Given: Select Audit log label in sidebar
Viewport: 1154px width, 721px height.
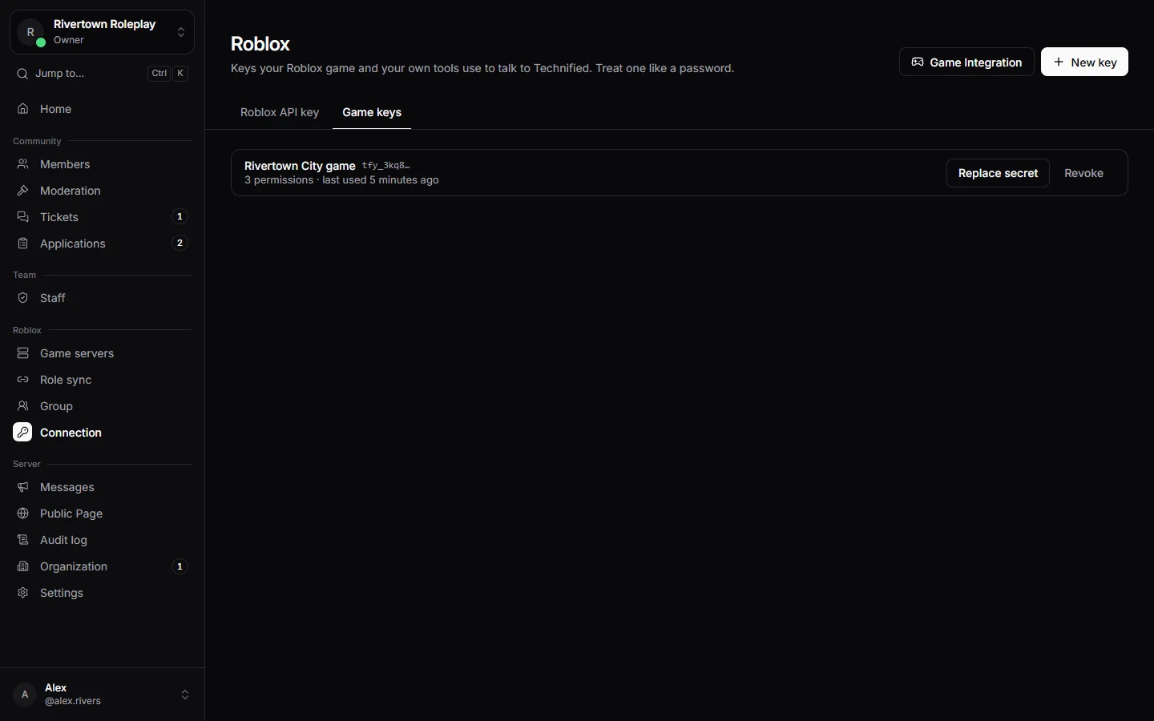Looking at the screenshot, I should [x=63, y=540].
